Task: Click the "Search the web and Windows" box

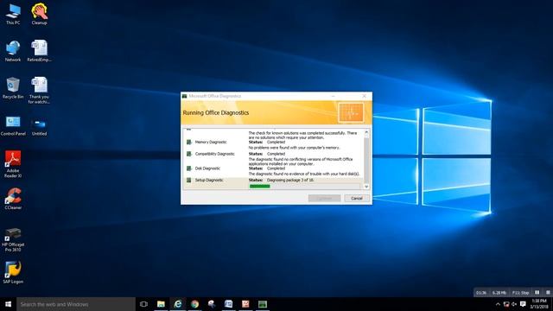Action: click(76, 304)
